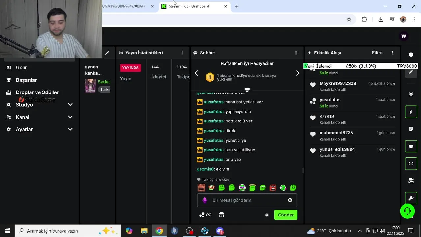Close the Kick Dashboard browser tab
The height and width of the screenshot is (237, 421).
coord(225,6)
